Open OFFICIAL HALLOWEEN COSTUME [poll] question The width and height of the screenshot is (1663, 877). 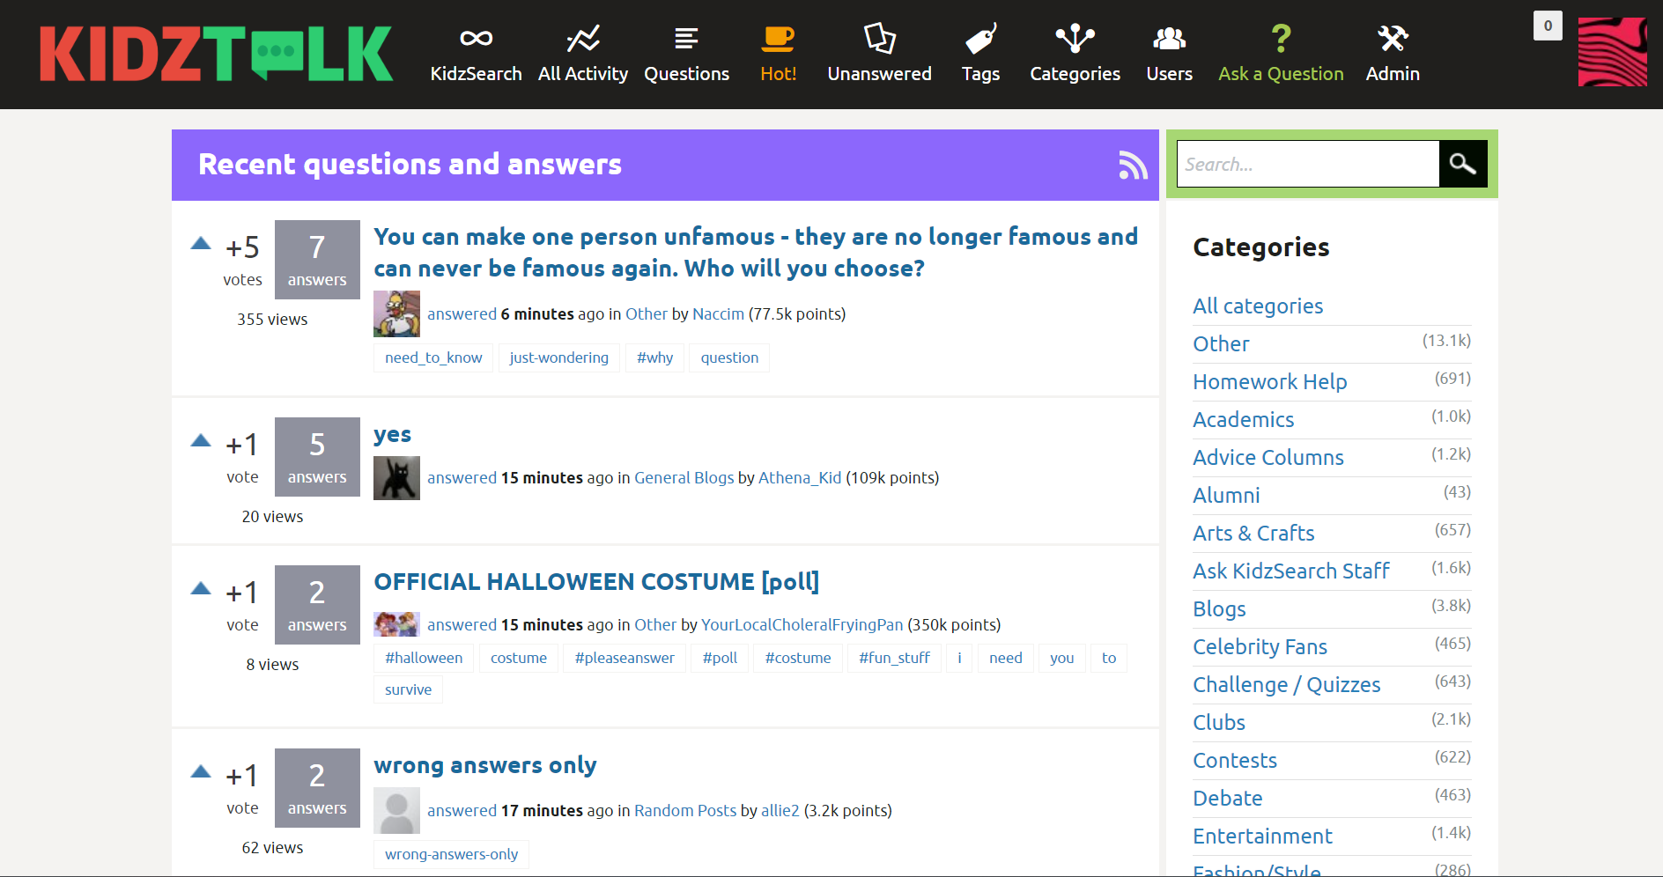[596, 582]
